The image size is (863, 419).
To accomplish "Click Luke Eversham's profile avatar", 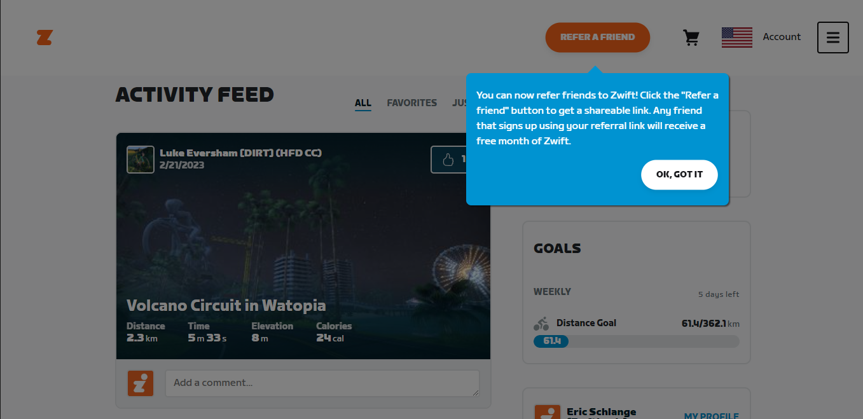I will 140,160.
